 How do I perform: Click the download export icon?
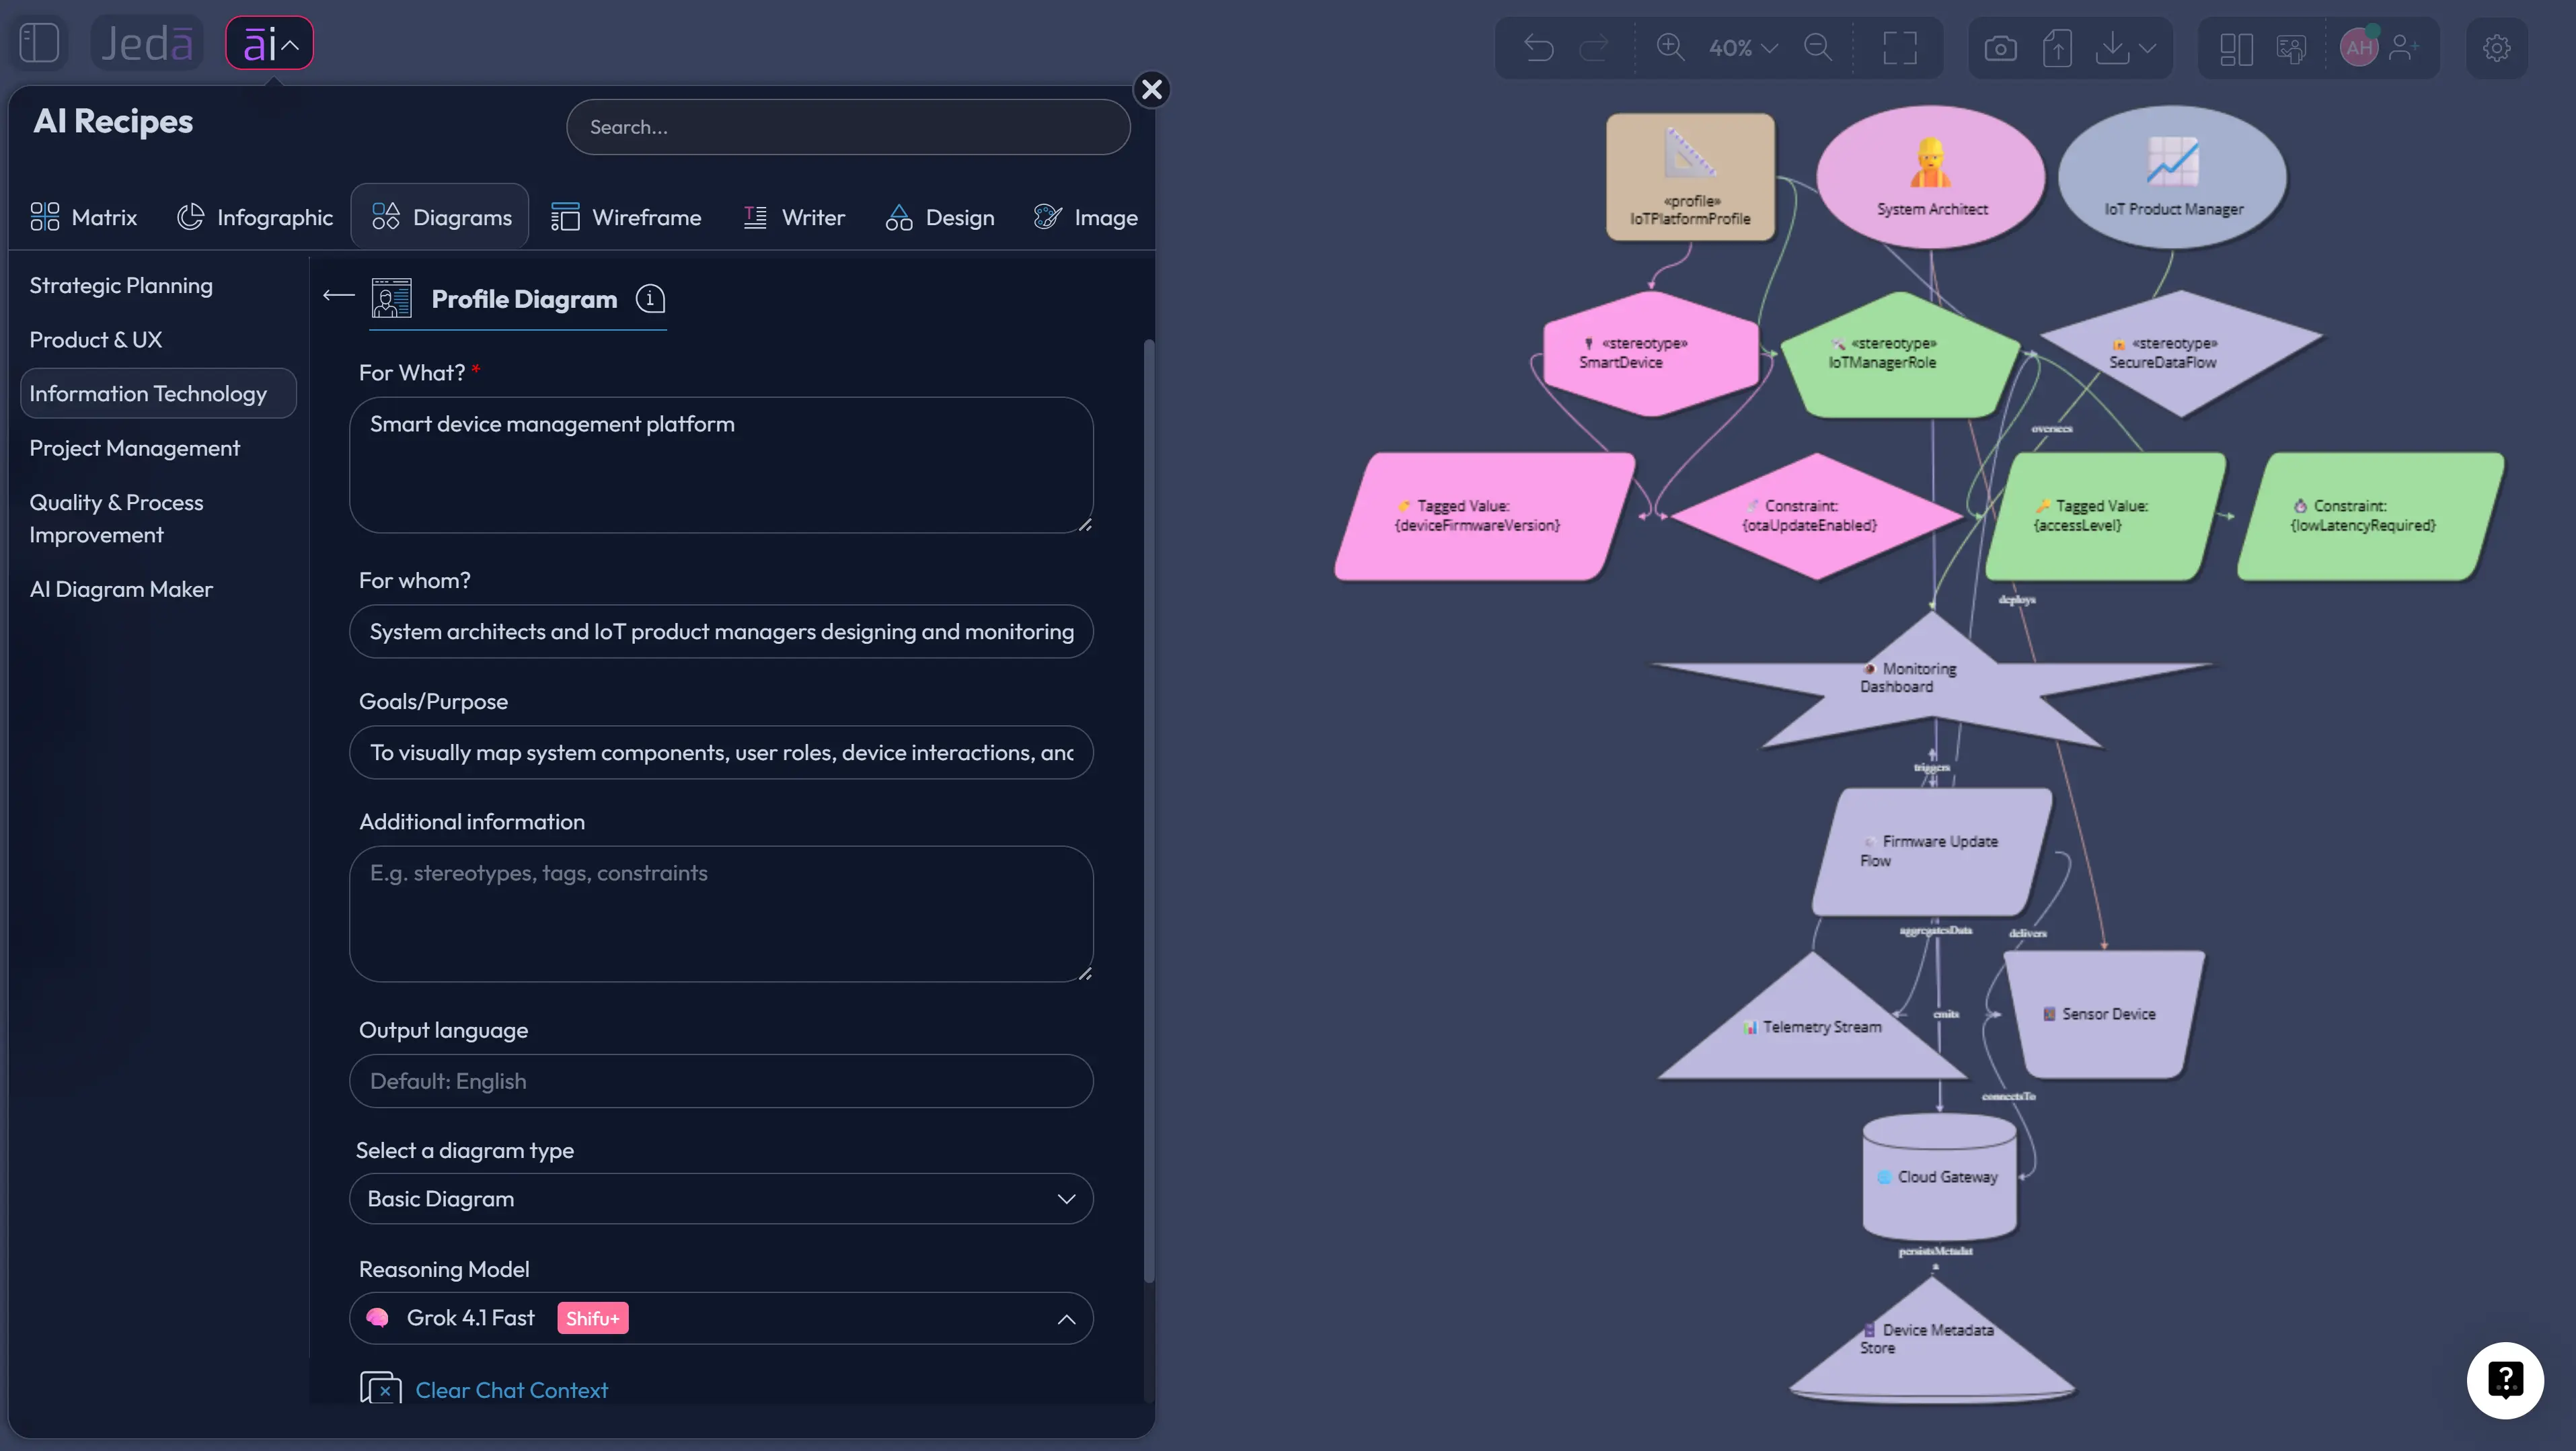click(x=2111, y=48)
